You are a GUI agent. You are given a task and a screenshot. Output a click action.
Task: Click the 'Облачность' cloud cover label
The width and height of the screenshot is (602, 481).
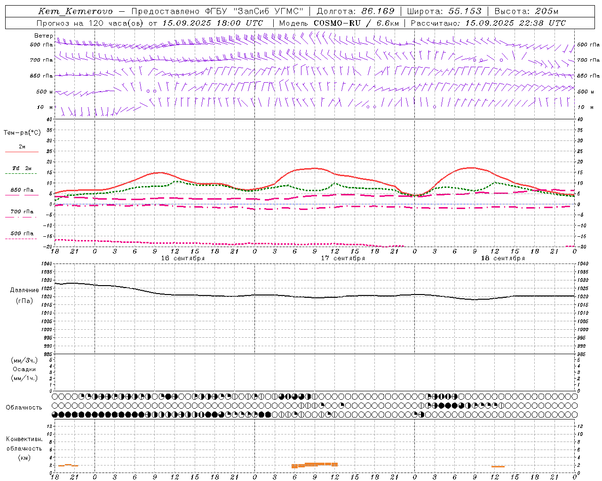[24, 407]
